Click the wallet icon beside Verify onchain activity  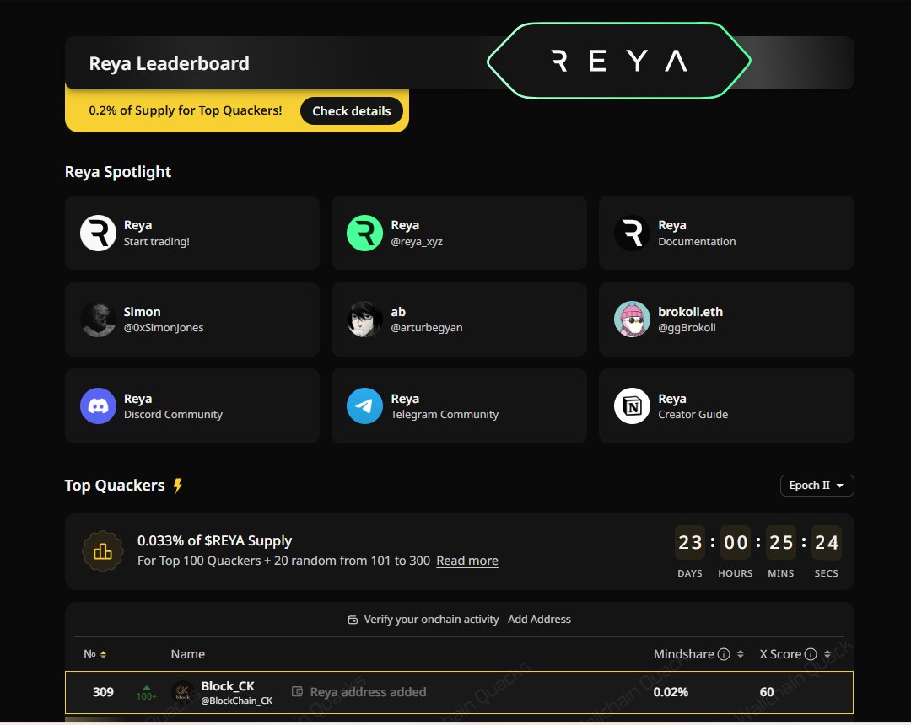click(352, 620)
